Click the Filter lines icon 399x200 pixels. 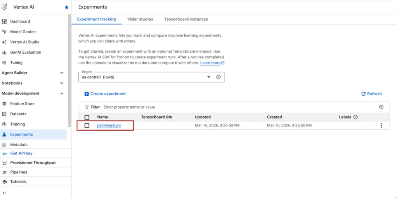(x=87, y=107)
